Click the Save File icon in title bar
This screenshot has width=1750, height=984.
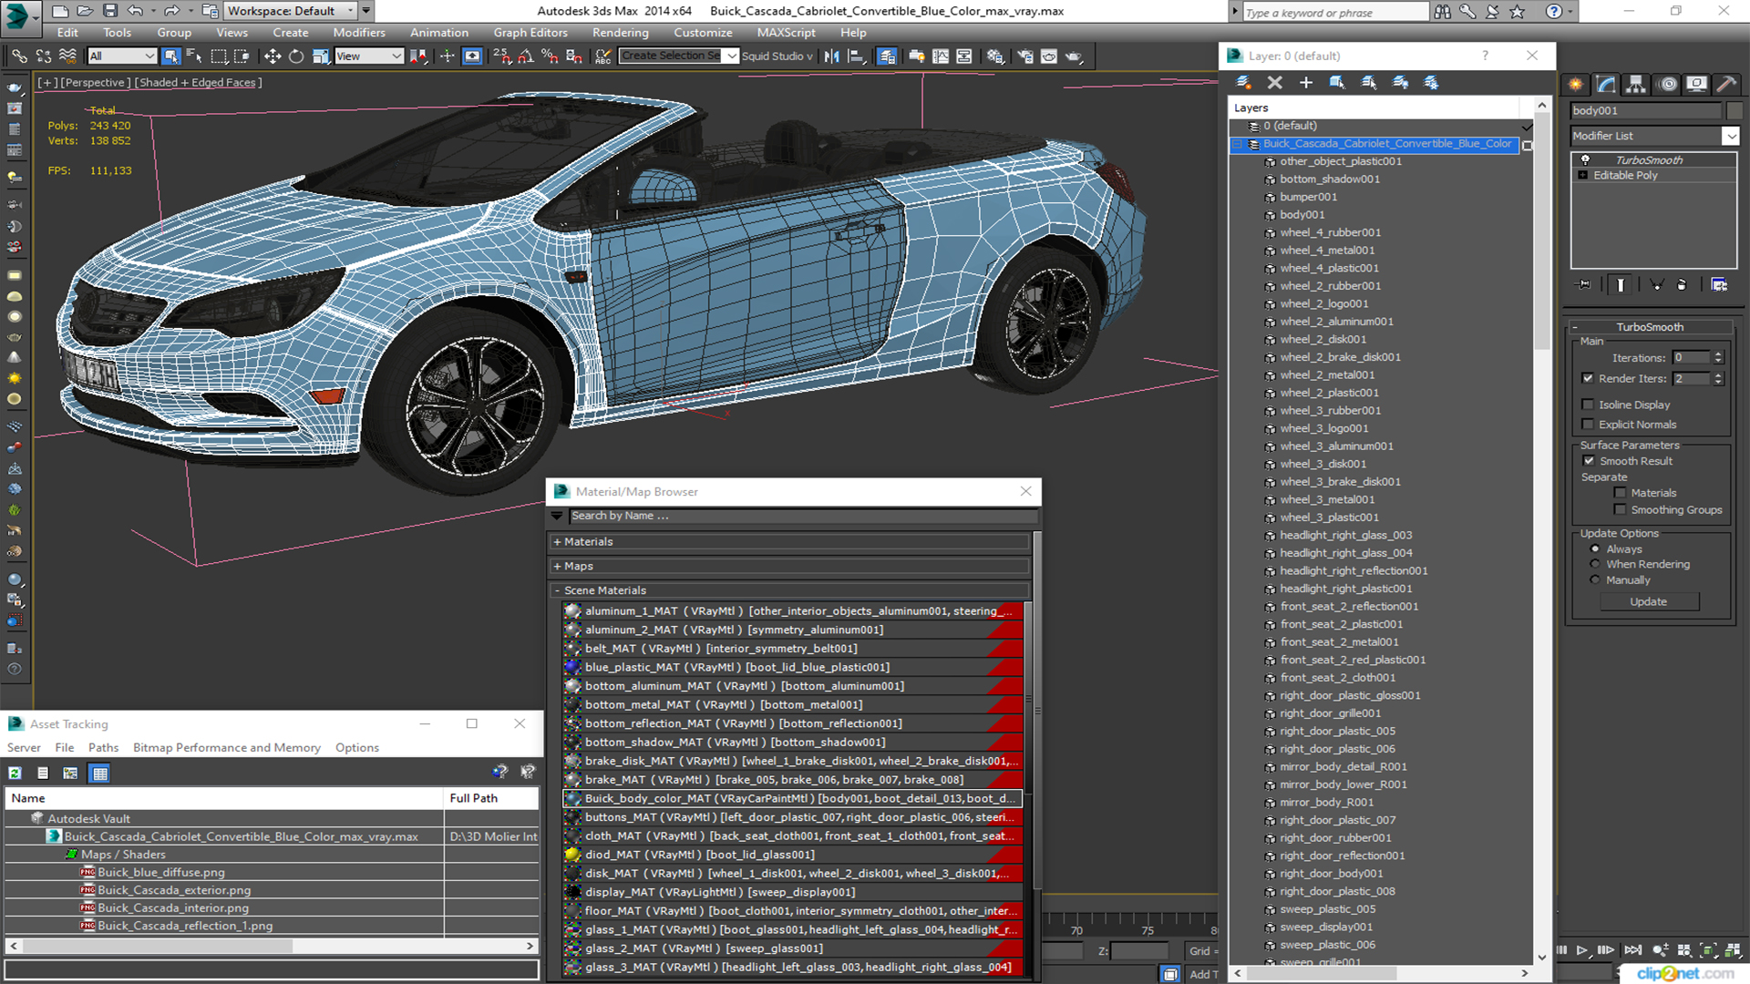point(109,11)
